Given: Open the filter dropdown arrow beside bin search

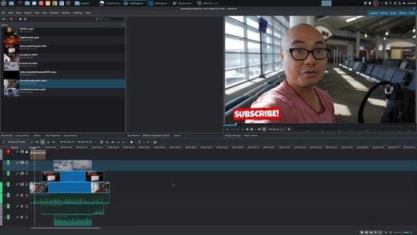Looking at the screenshot, I should point(100,19).
